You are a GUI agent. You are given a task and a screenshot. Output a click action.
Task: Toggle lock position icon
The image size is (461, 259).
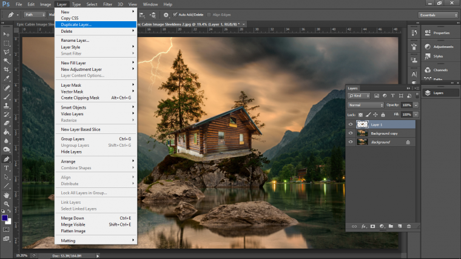(x=375, y=115)
